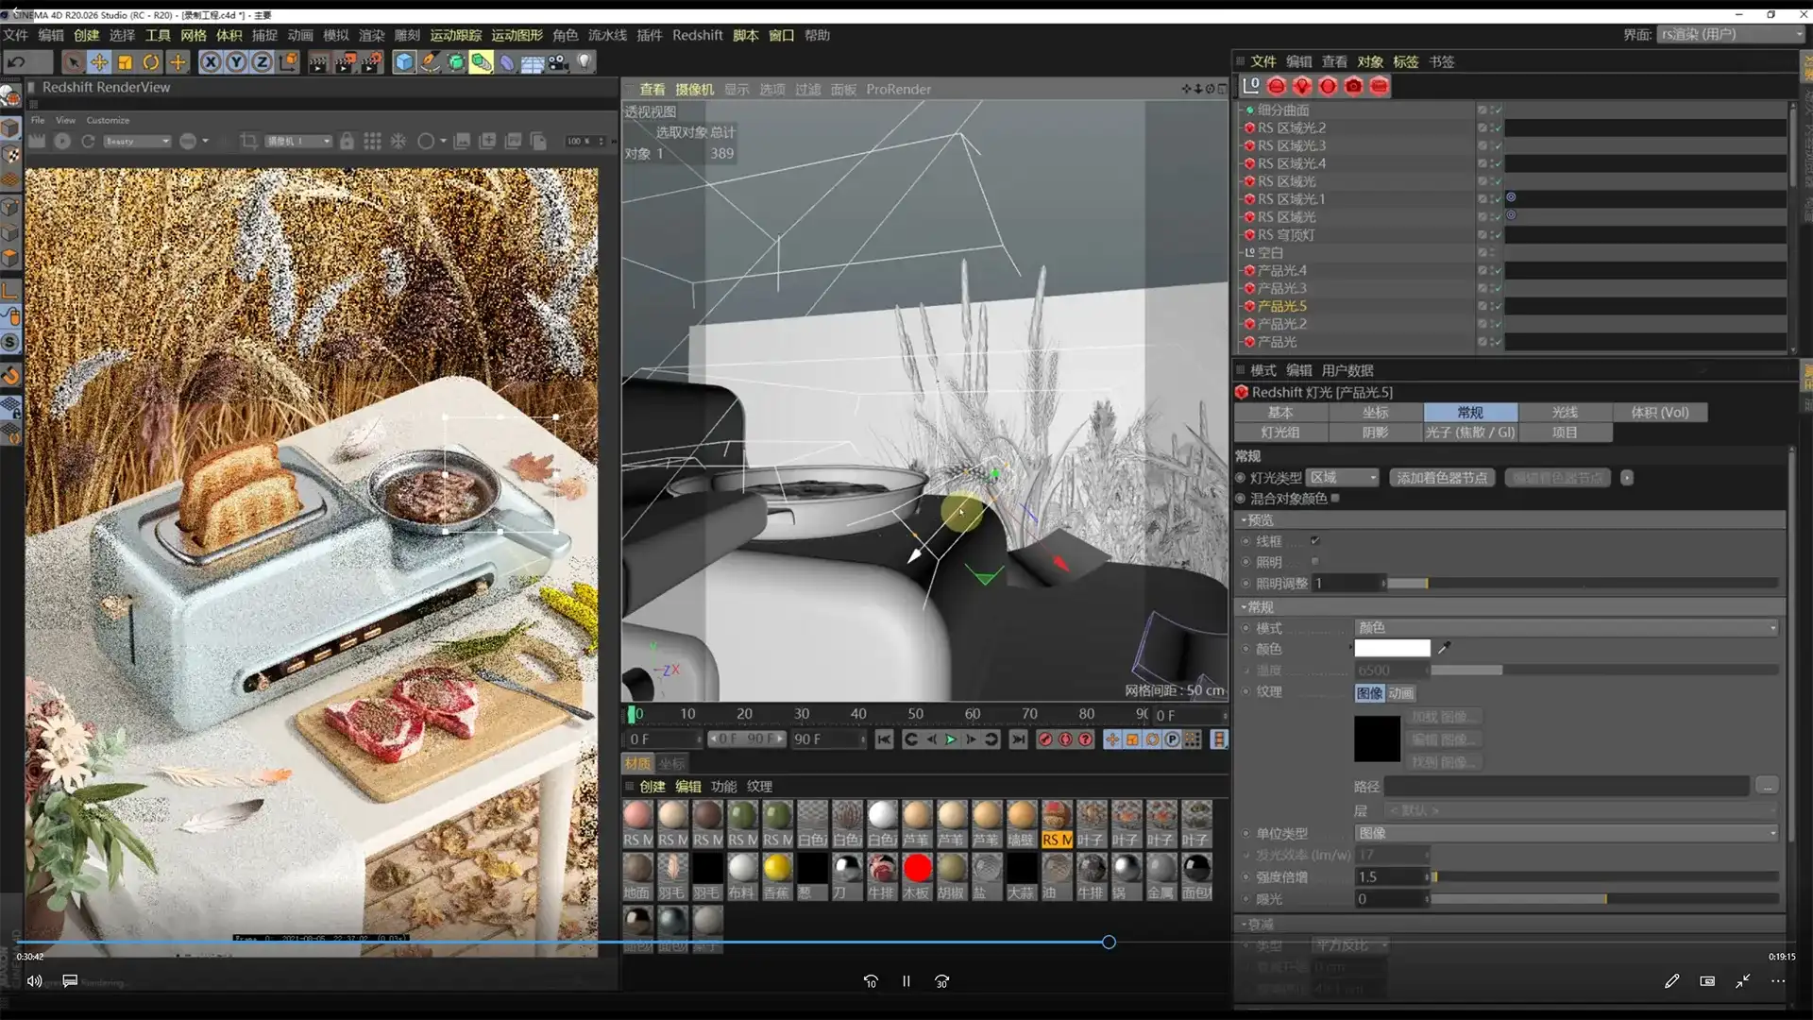
Task: Click the undo arrow icon
Action: [x=16, y=62]
